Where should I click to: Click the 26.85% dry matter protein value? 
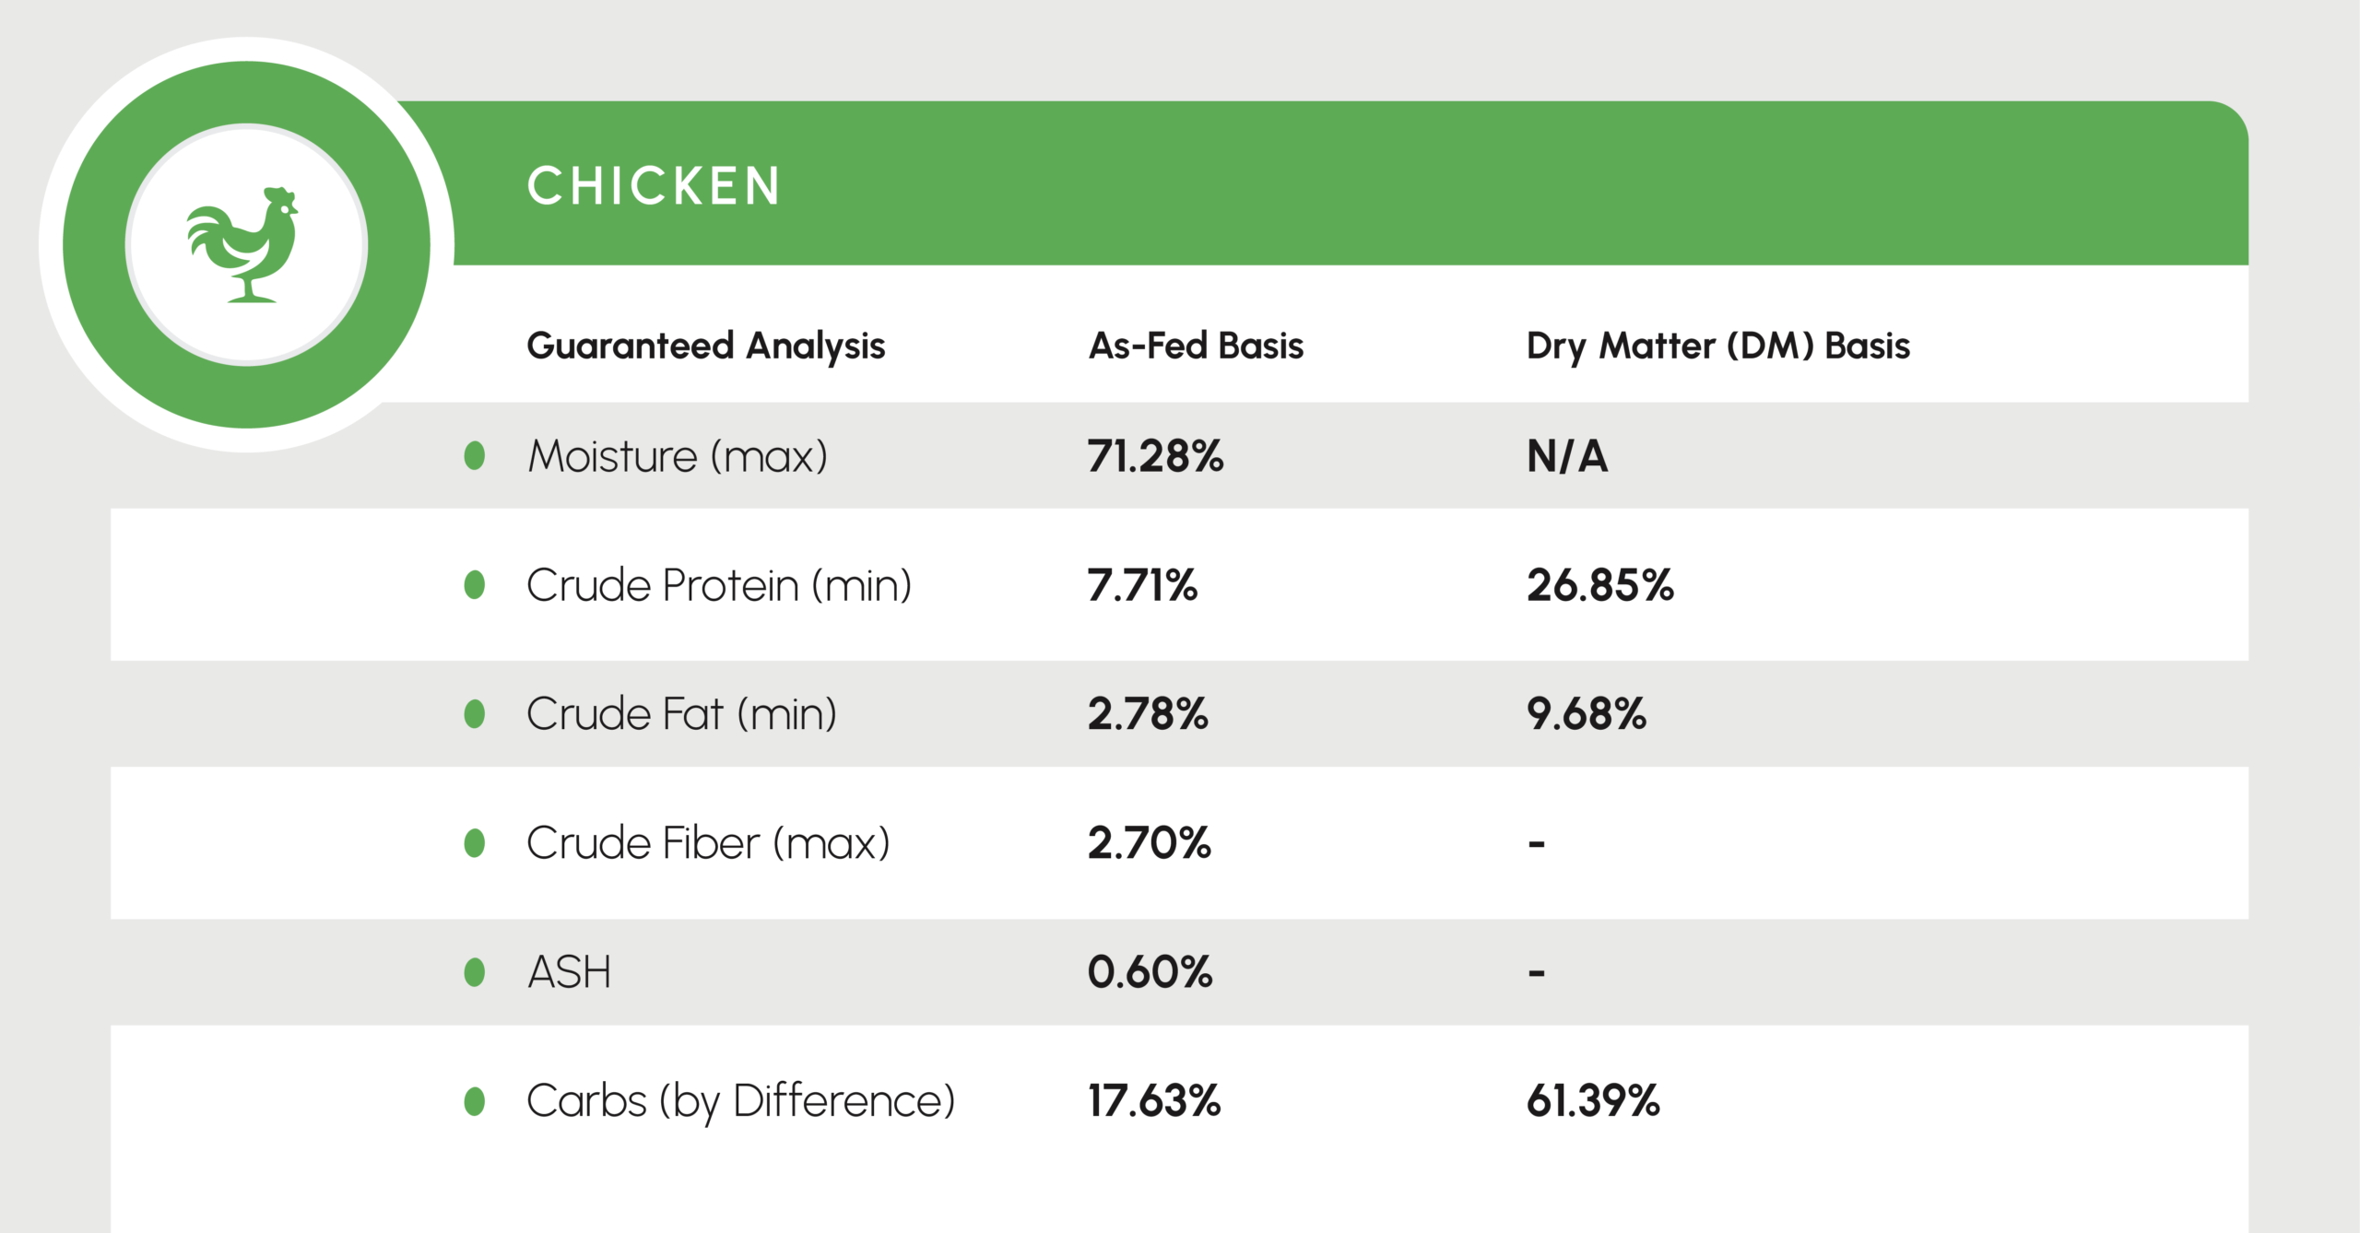click(1599, 585)
